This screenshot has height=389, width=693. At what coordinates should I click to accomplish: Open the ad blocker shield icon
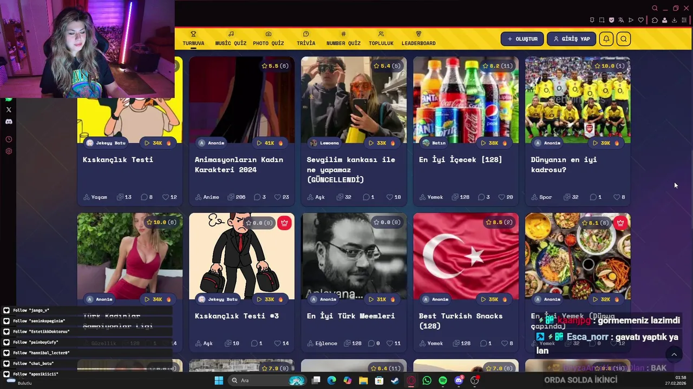coord(611,20)
